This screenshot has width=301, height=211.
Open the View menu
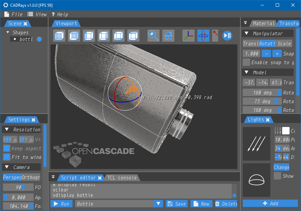pos(37,14)
